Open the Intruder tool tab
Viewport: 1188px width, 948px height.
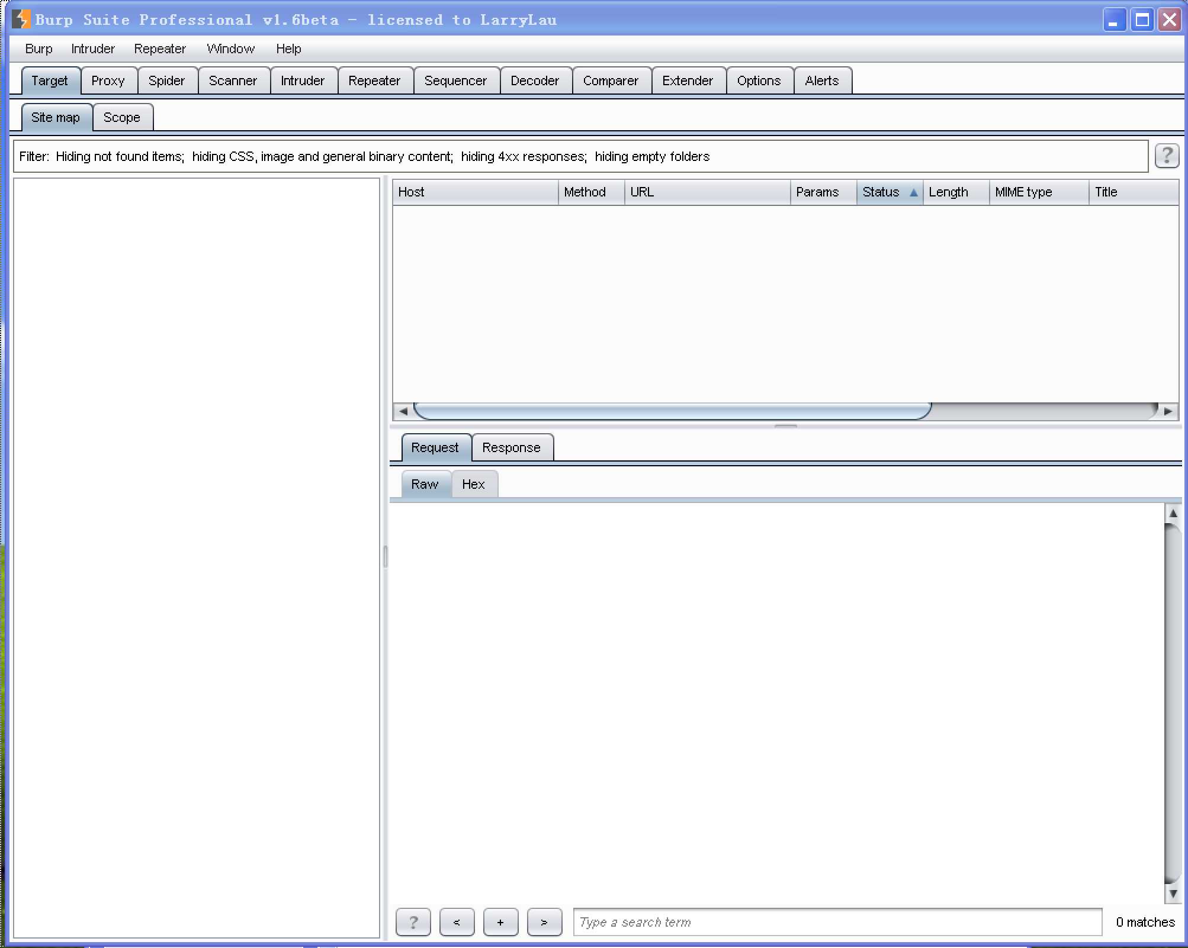coord(303,80)
